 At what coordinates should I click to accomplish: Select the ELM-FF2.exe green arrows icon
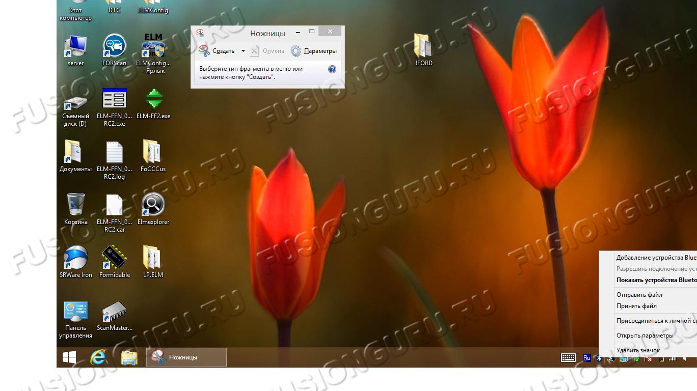click(153, 103)
